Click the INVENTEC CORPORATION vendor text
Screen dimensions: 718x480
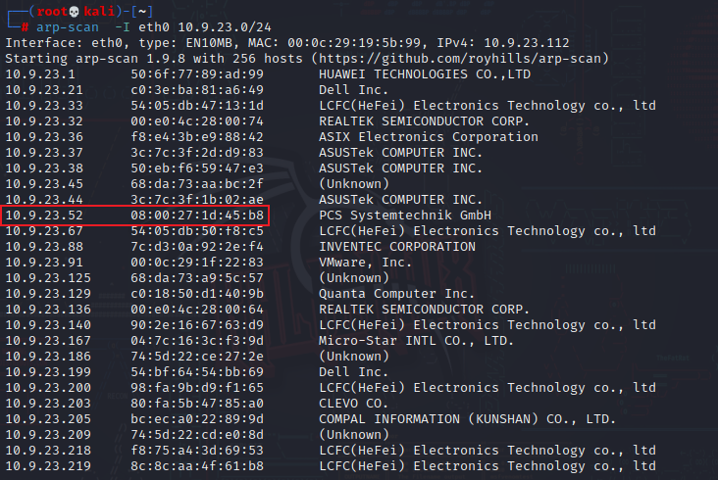pos(397,247)
